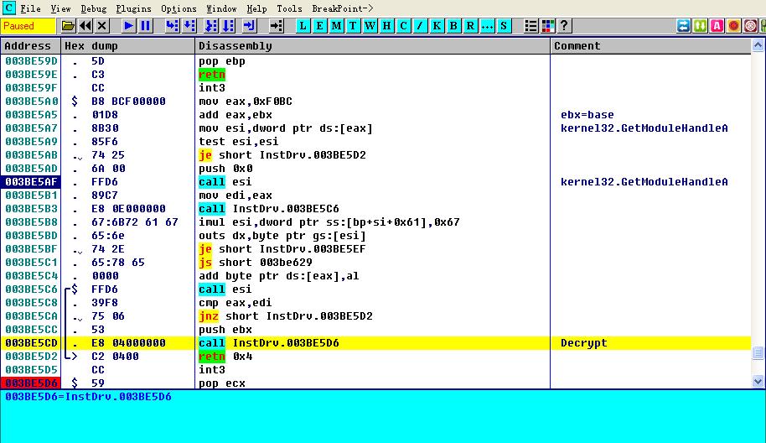Open the Plugins menu
766x443 pixels.
pyautogui.click(x=133, y=8)
